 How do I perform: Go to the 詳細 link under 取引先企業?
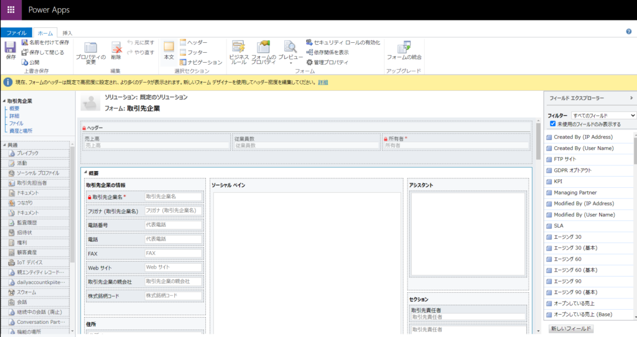tap(14, 116)
